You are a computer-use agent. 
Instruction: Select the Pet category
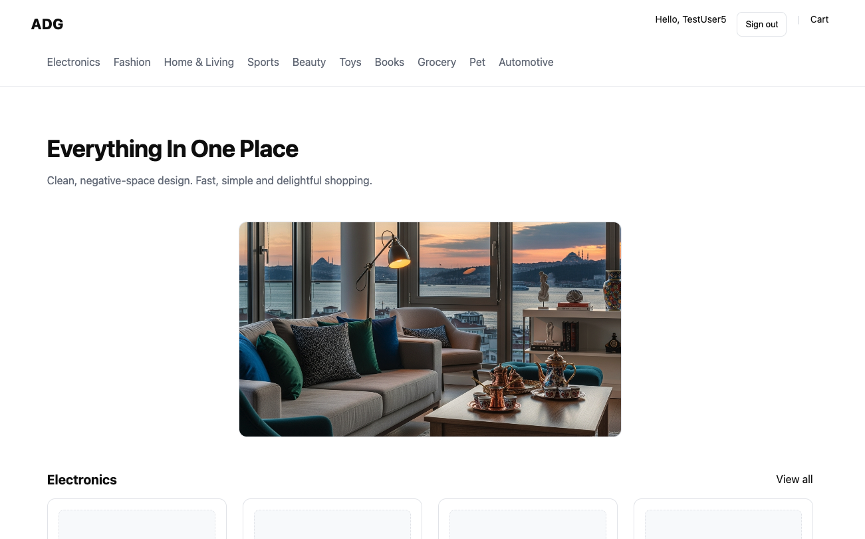477,62
